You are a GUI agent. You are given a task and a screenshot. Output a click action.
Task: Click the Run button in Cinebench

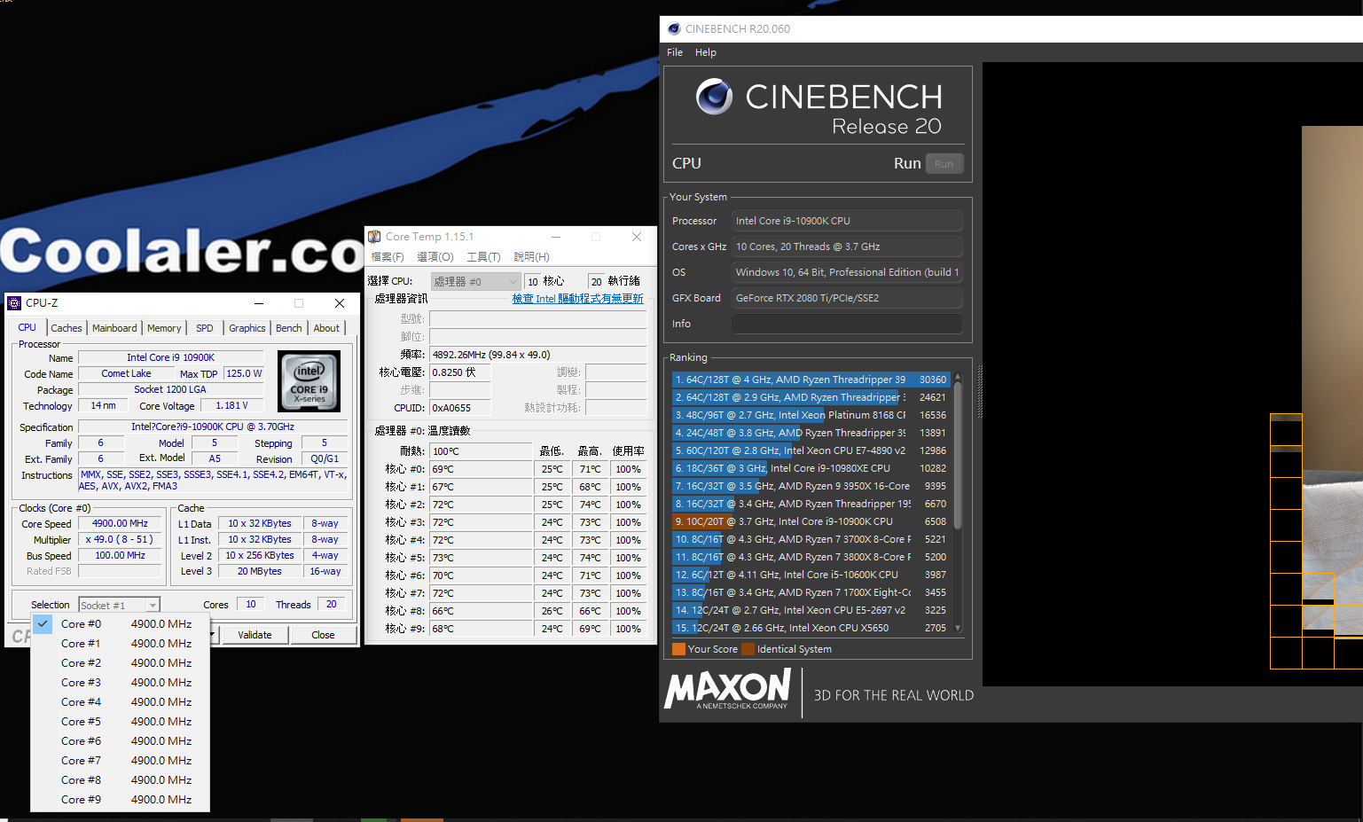(x=944, y=164)
